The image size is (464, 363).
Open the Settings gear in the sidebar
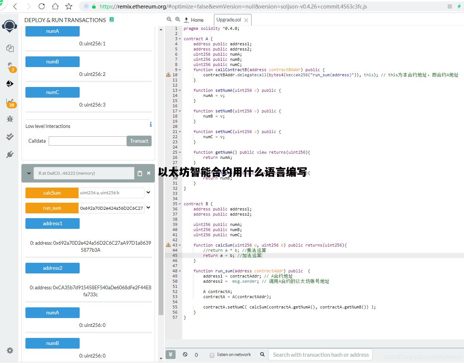(x=10, y=350)
